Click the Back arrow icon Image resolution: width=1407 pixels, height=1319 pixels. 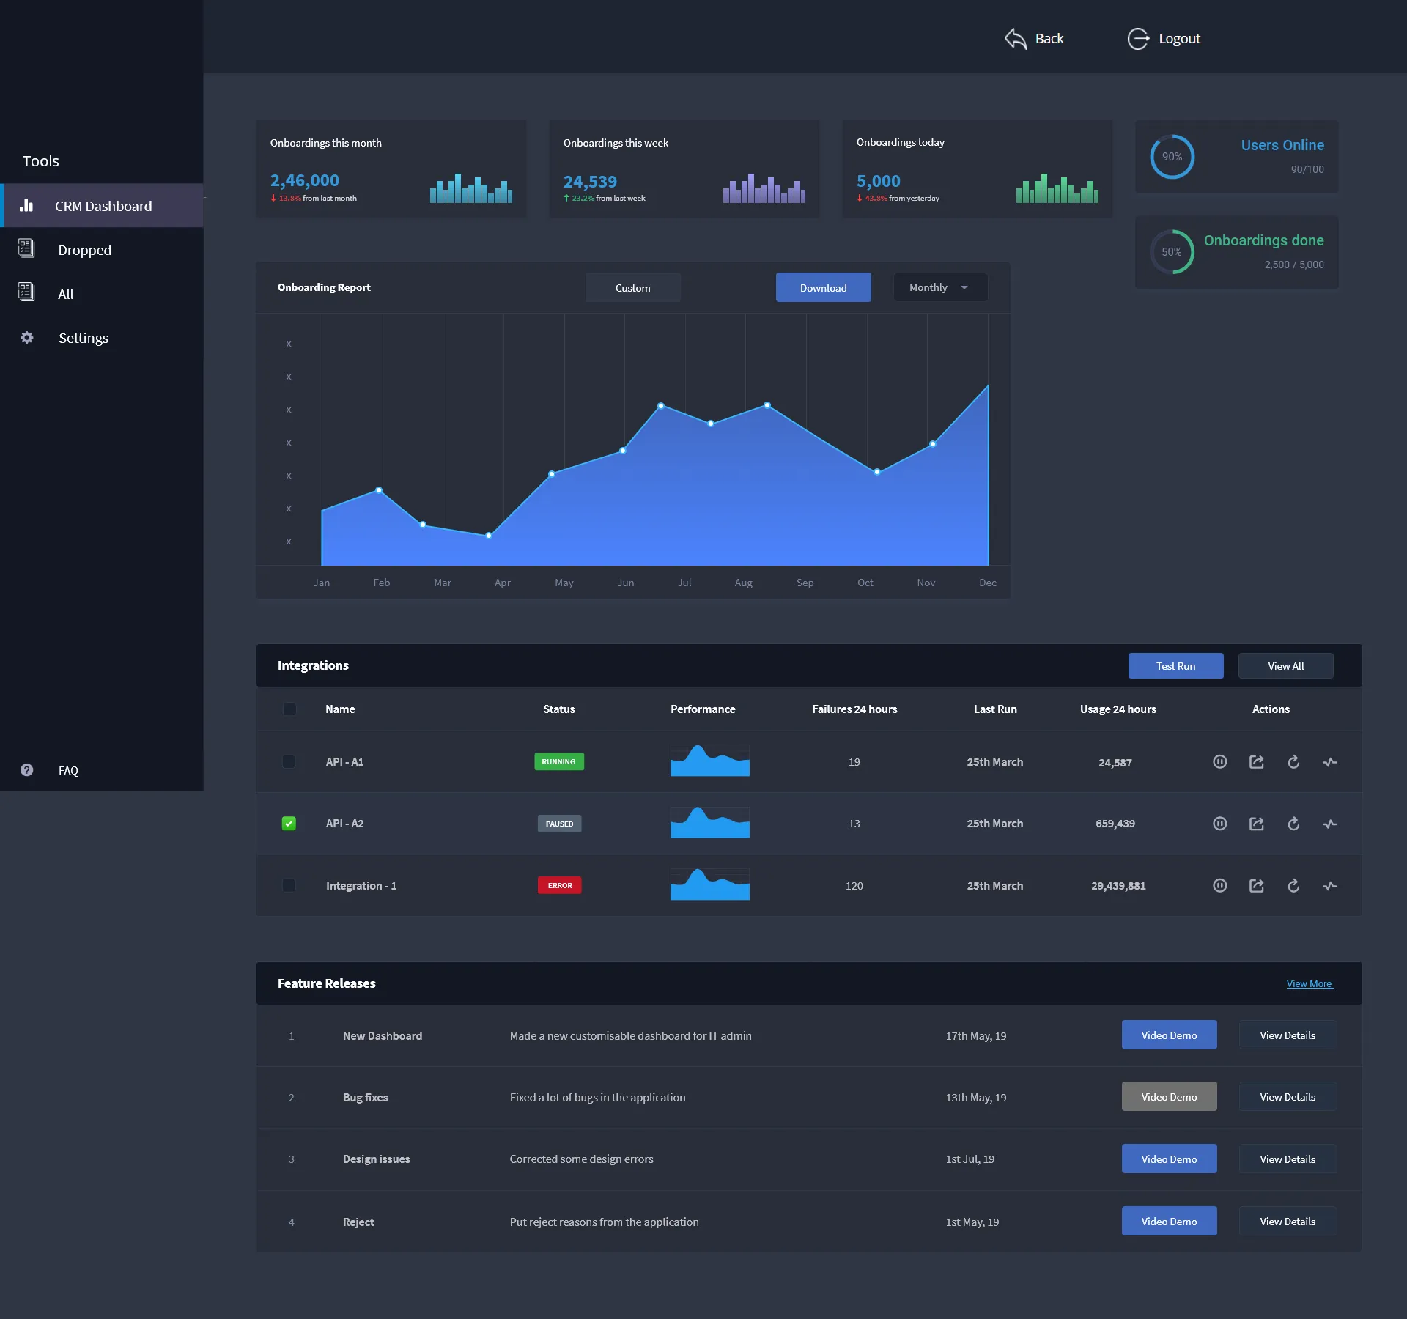(1015, 39)
